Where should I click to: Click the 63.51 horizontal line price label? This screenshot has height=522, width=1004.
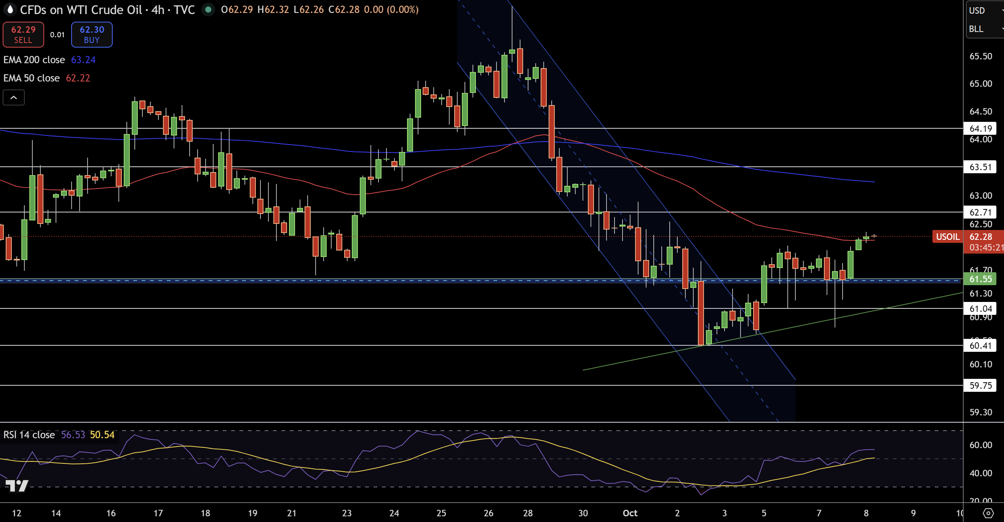pyautogui.click(x=980, y=167)
